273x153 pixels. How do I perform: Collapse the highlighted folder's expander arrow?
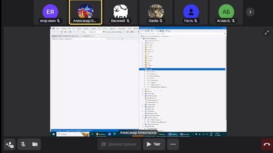pos(143,69)
